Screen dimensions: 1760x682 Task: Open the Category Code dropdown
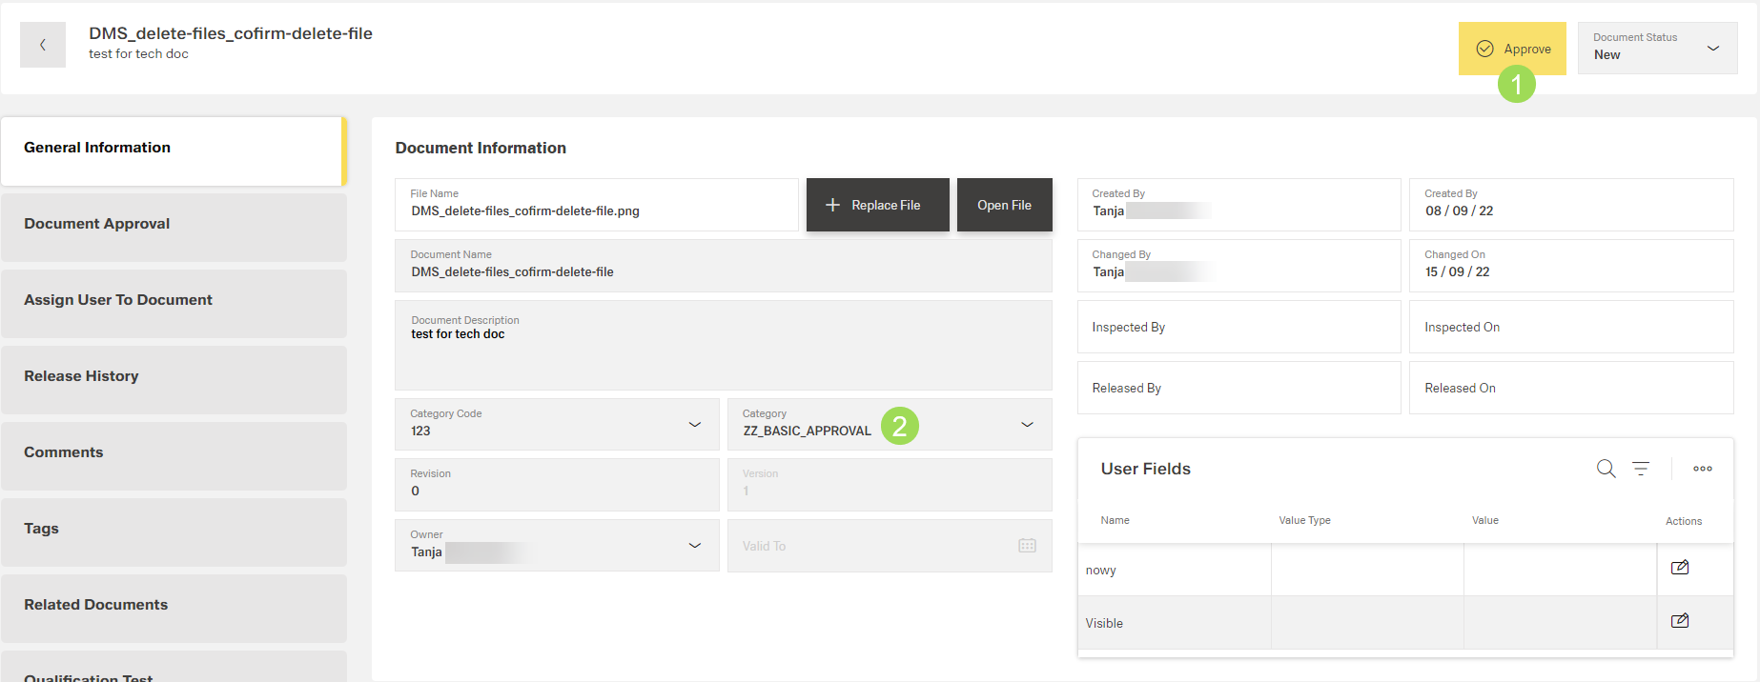pos(695,425)
